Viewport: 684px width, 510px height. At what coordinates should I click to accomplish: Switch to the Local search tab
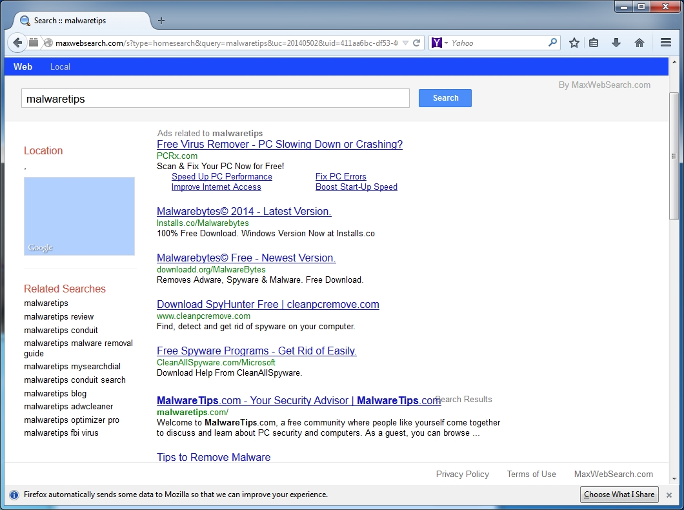click(x=60, y=66)
